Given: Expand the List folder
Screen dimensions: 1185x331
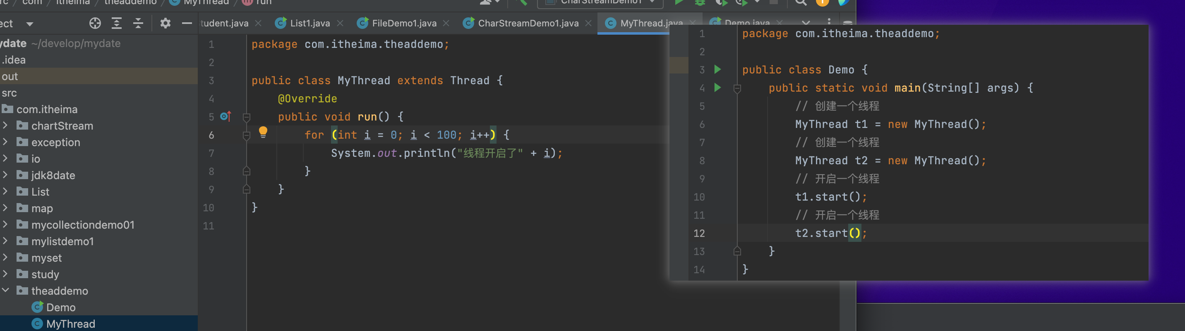Looking at the screenshot, I should [5, 192].
